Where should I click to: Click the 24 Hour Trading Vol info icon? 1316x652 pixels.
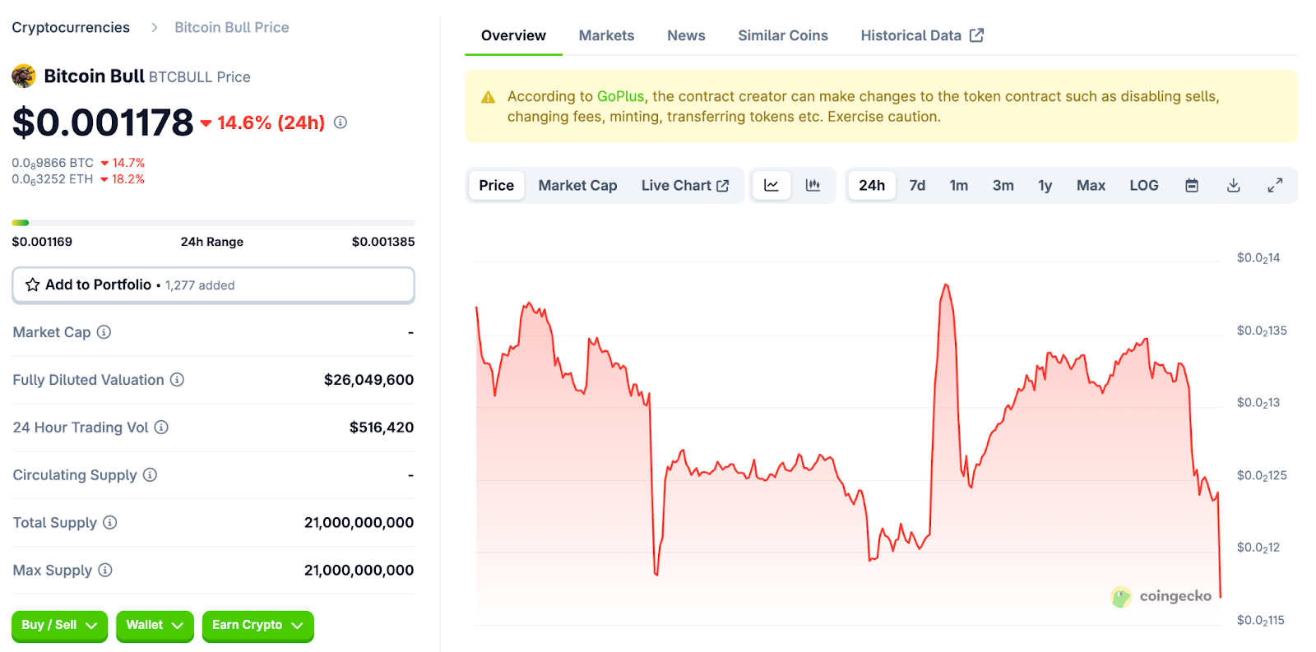coord(161,428)
